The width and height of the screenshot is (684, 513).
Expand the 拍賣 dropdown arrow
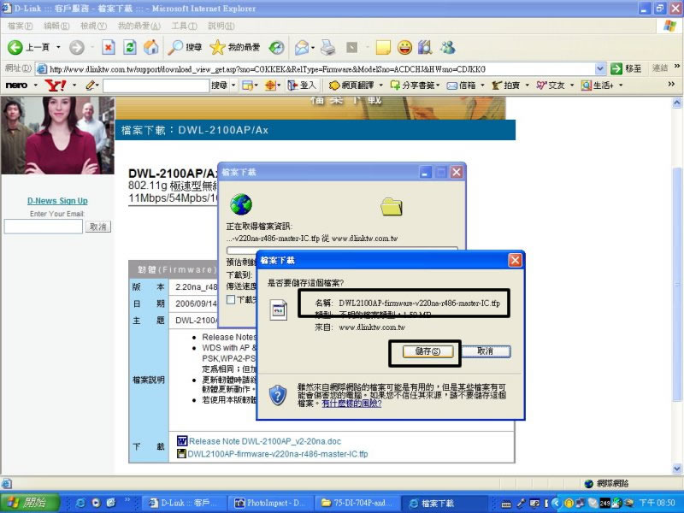tap(528, 85)
